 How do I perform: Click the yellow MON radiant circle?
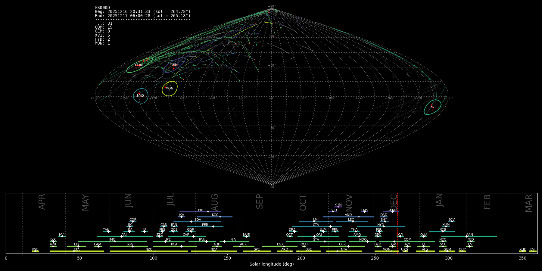coord(170,89)
